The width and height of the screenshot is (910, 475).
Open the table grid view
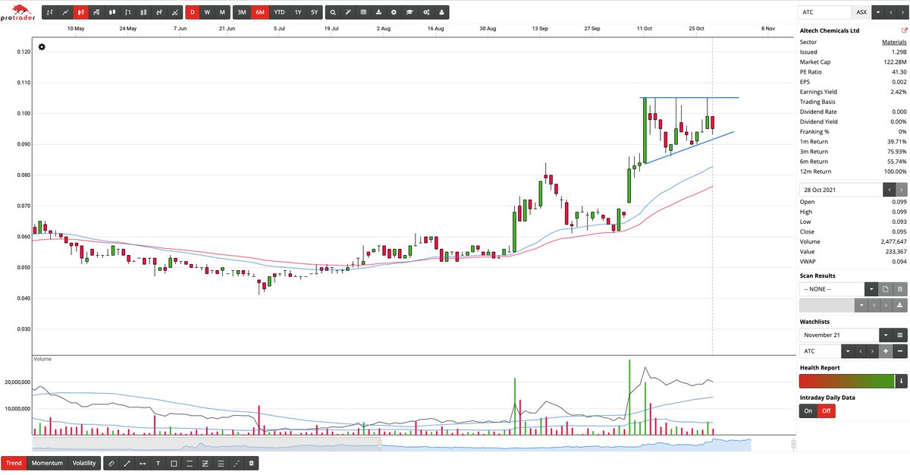tap(363, 12)
